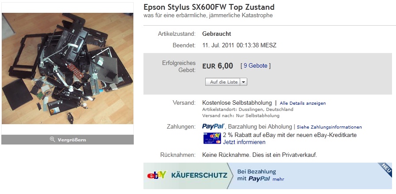
Task: Click the mehr link in Käuferschutz banner
Action: pos(278,179)
